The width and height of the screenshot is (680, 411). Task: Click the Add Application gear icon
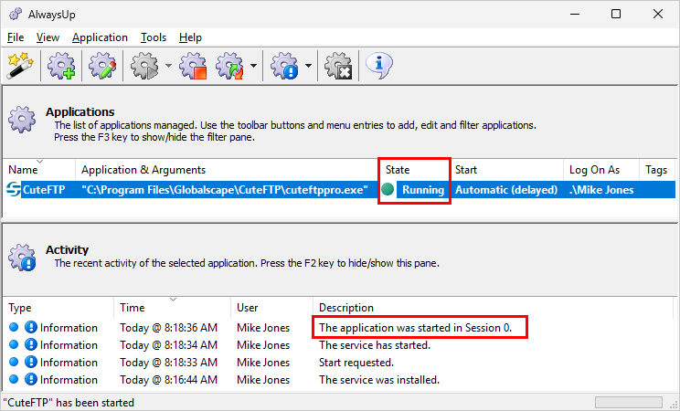tap(61, 66)
